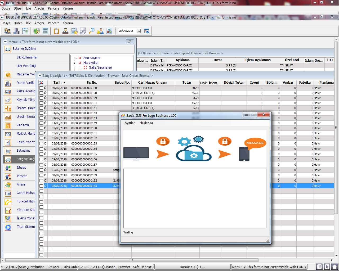Check the box for order 000000000000130
Screen dimensions: 339x271
41,88
